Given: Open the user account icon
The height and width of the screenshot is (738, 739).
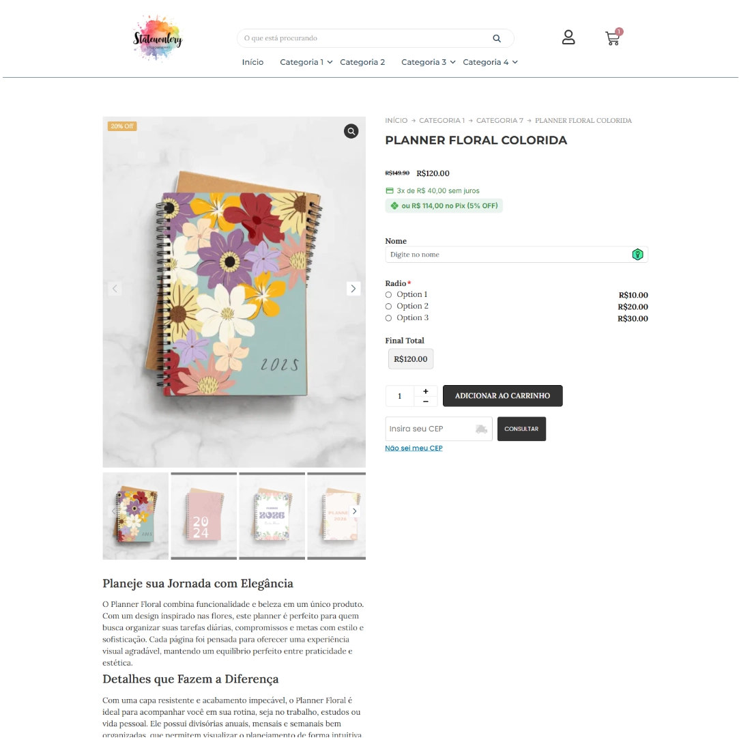Looking at the screenshot, I should [x=568, y=38].
